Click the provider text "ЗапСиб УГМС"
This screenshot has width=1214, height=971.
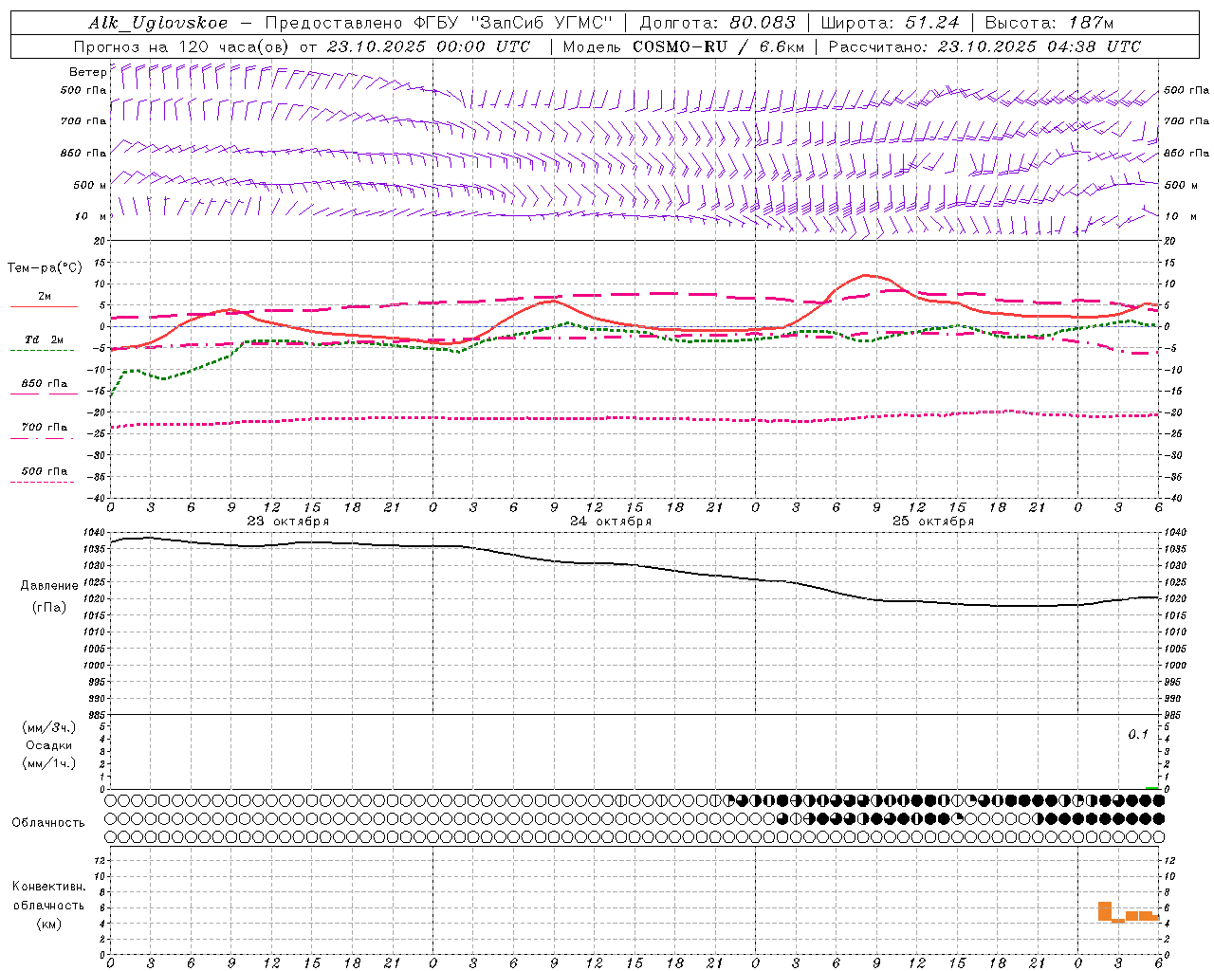click(x=542, y=23)
